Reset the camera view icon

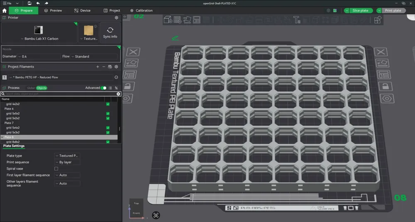(x=156, y=215)
